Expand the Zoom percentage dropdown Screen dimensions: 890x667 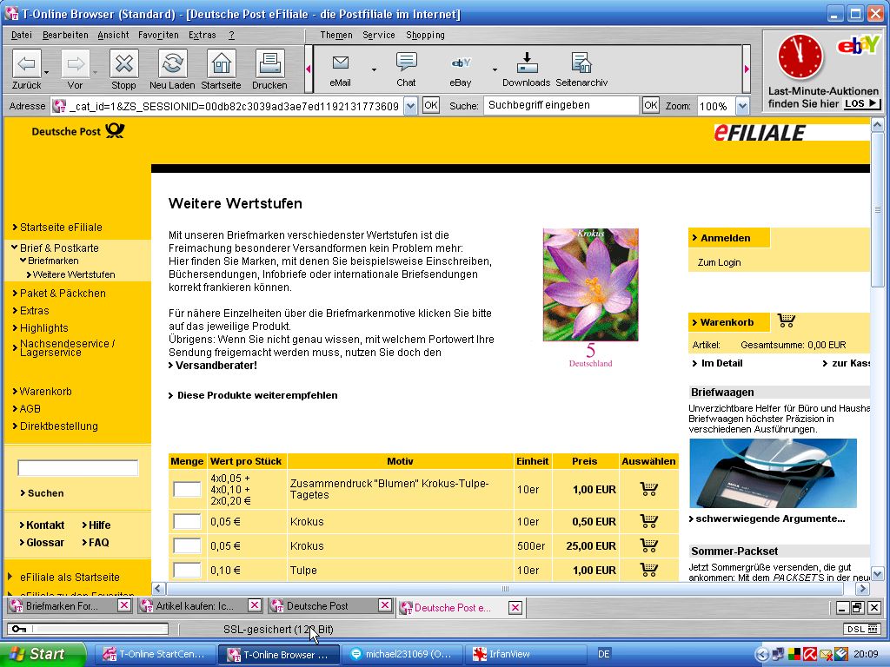[x=742, y=106]
